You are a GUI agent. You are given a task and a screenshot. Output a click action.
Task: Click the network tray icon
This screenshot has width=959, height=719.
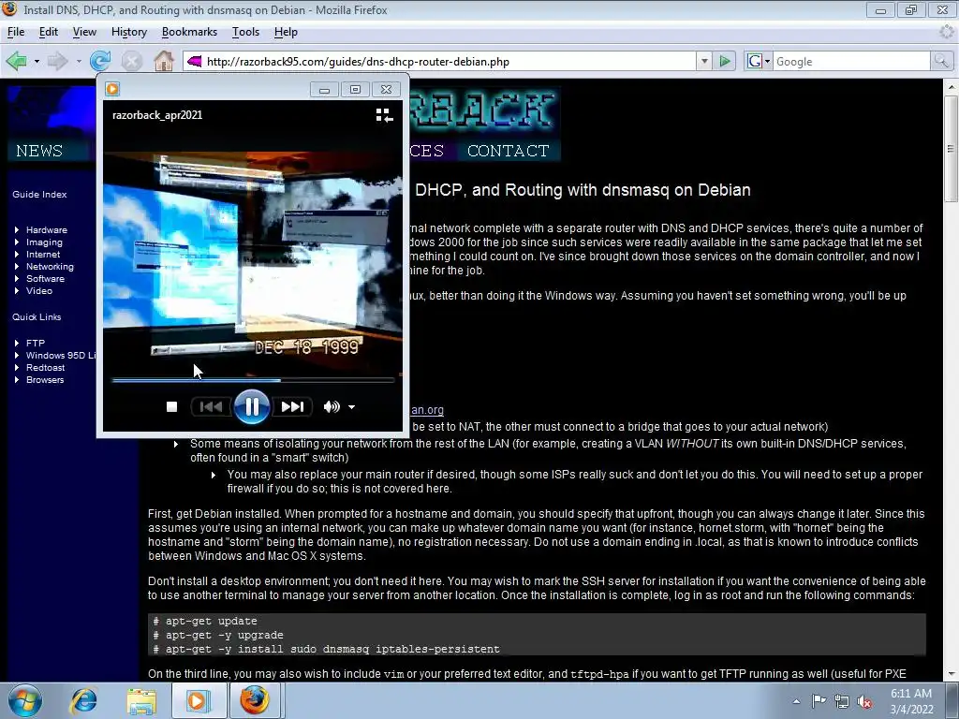tap(842, 702)
